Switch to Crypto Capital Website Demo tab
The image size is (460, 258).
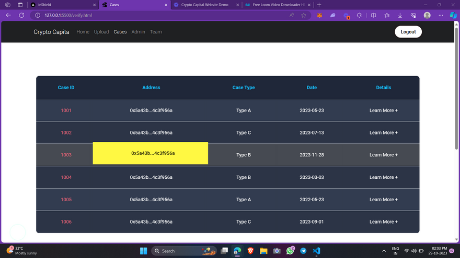pyautogui.click(x=204, y=5)
